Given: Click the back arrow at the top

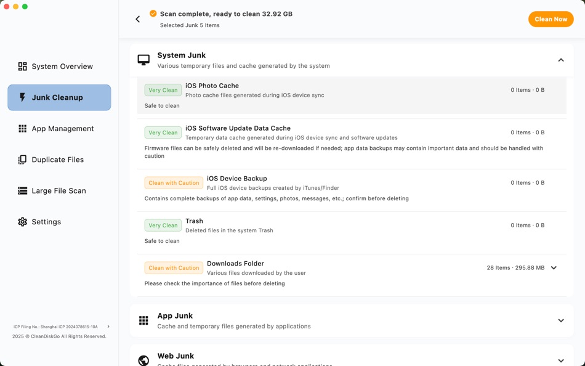Looking at the screenshot, I should click(137, 18).
